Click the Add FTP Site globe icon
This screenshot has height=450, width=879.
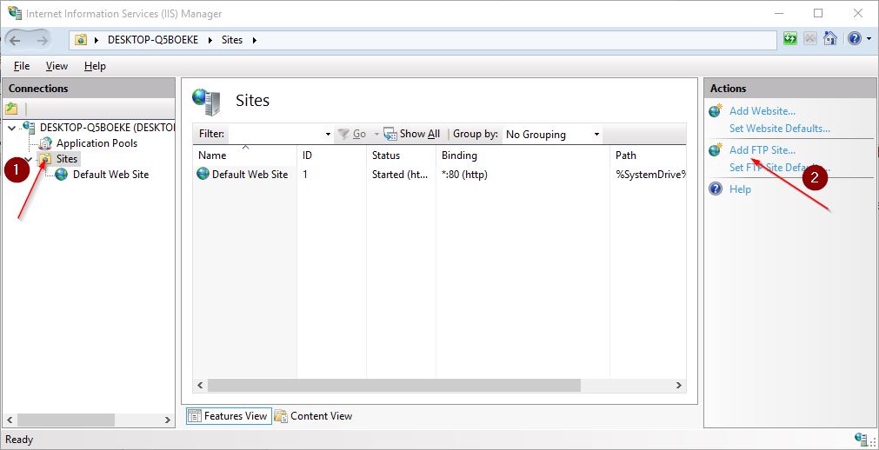click(716, 150)
